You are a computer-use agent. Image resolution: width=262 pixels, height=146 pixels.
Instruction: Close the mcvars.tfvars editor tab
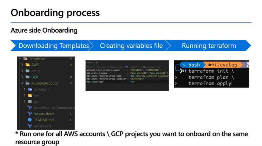97,62
